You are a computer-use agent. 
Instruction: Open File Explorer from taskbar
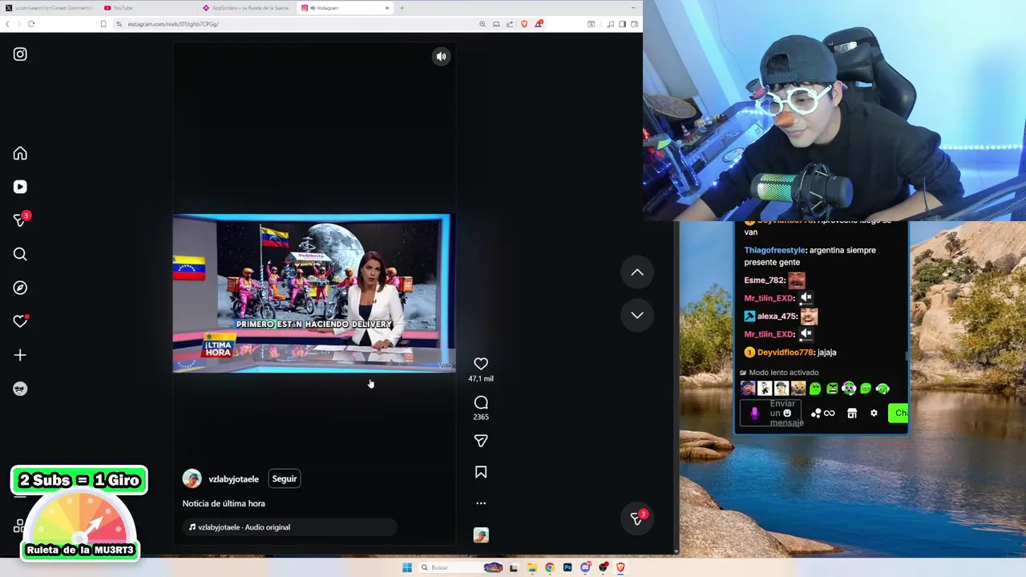[x=531, y=567]
